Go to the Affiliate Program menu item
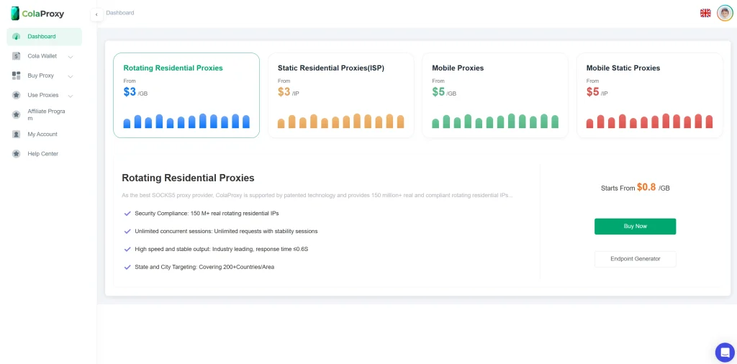This screenshot has width=737, height=364. click(x=44, y=114)
